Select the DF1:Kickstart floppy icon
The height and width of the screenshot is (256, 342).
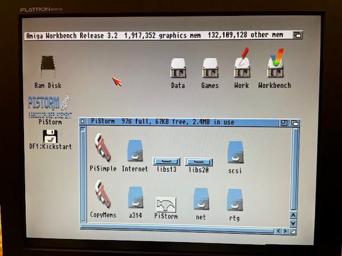pyautogui.click(x=50, y=137)
